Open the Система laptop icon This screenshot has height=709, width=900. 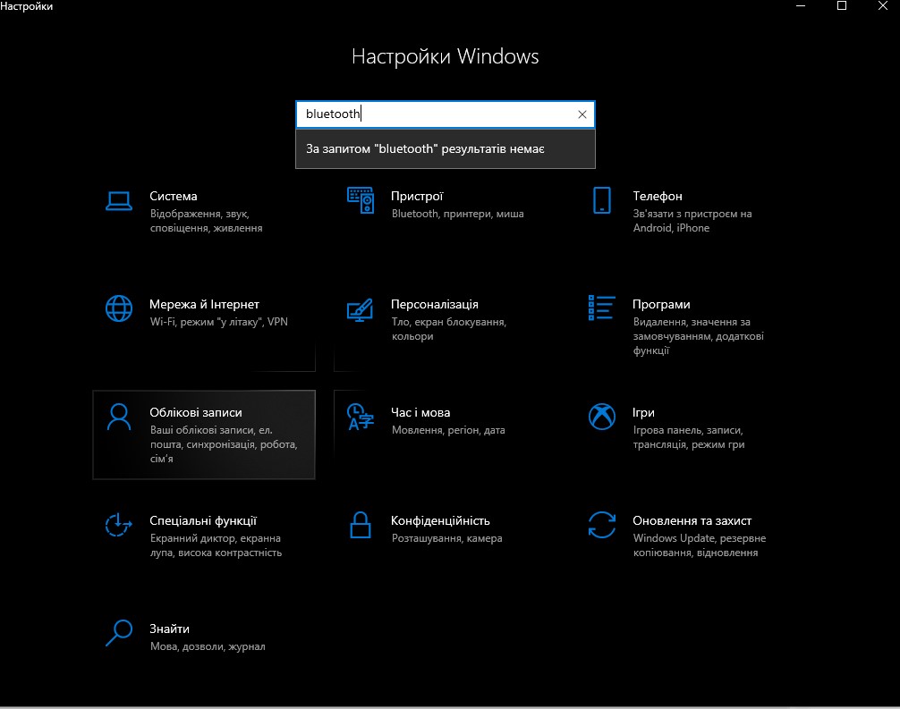(x=119, y=201)
